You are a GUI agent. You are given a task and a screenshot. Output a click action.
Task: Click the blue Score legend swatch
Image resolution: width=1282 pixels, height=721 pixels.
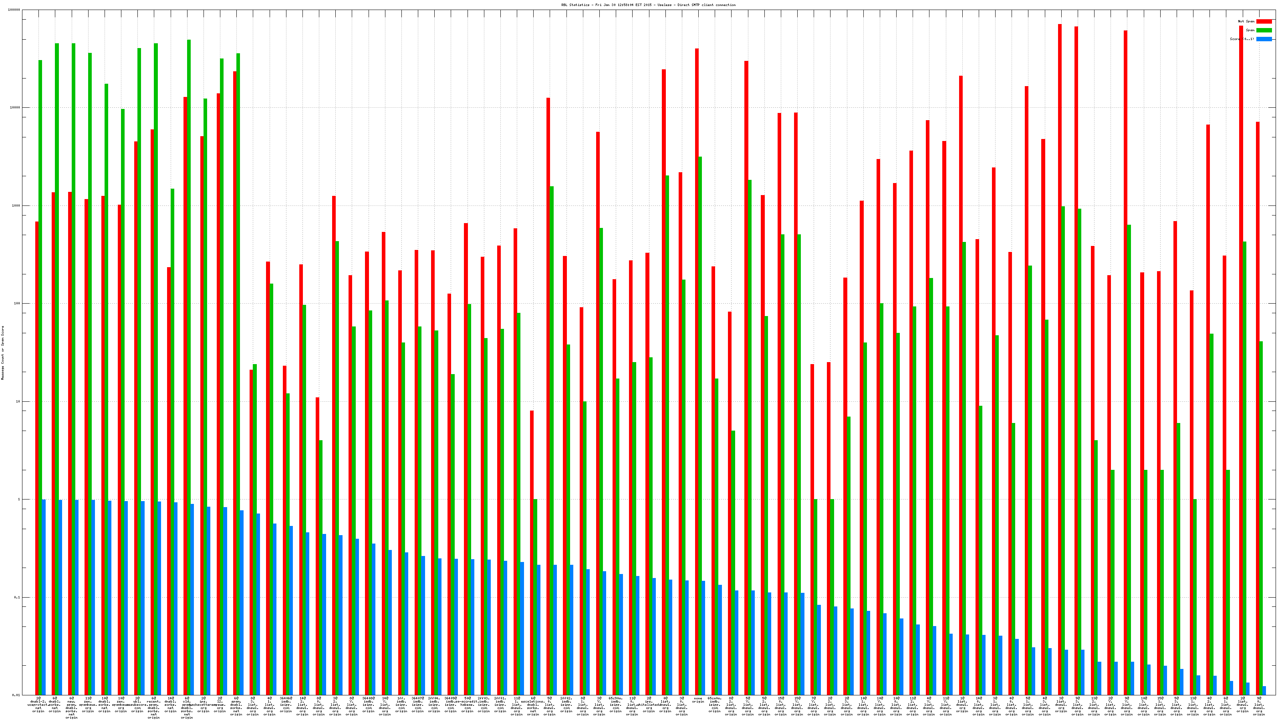[x=1264, y=39]
